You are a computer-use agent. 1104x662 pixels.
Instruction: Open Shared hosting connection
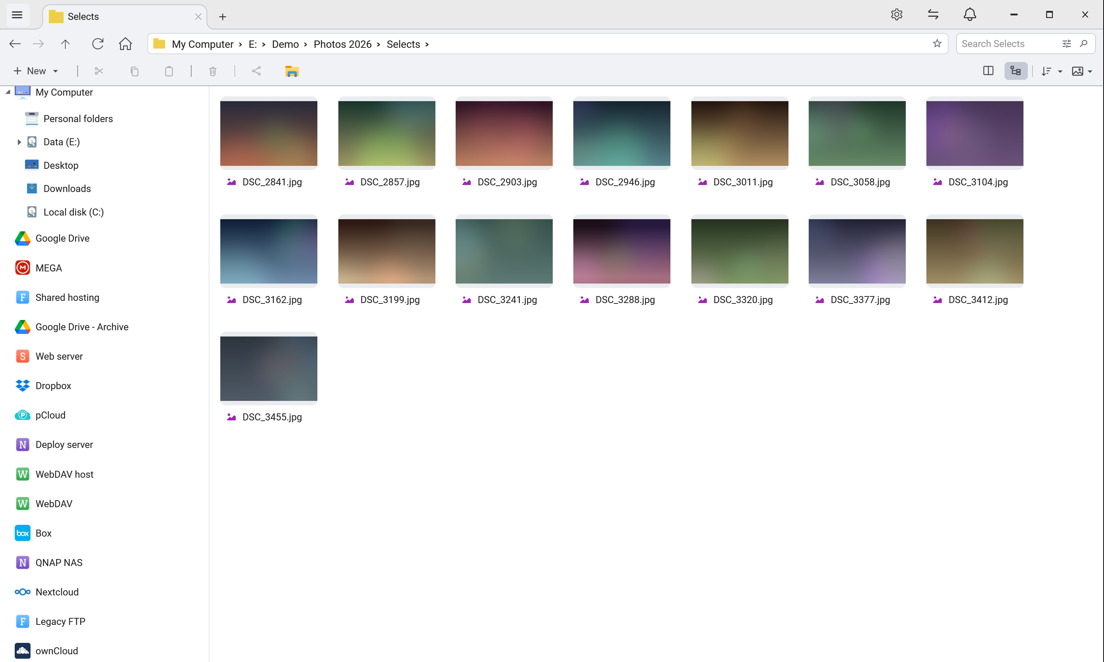tap(67, 297)
